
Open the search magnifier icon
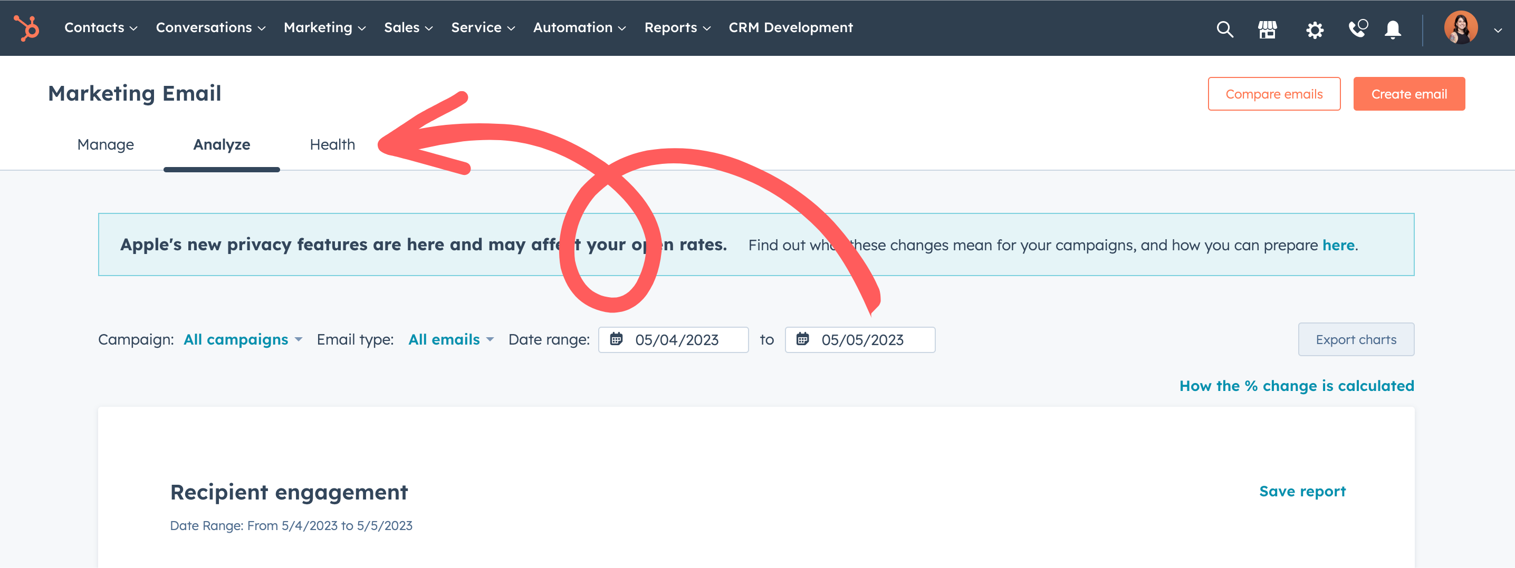coord(1224,29)
